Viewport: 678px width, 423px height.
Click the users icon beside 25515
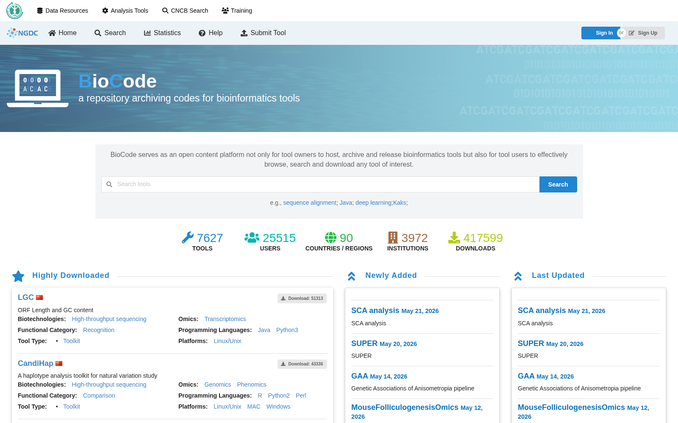point(252,238)
